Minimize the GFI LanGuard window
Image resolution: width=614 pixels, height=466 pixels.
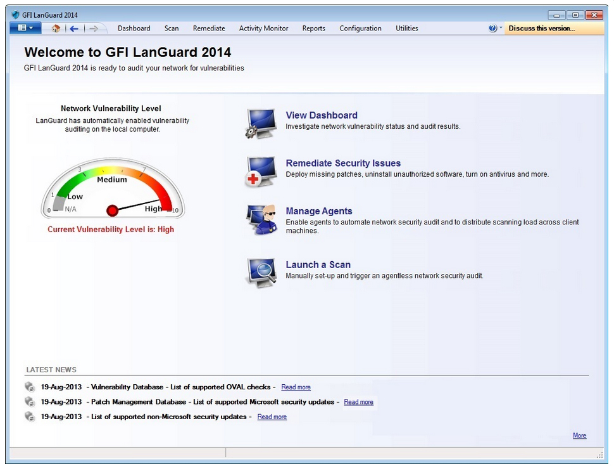556,15
